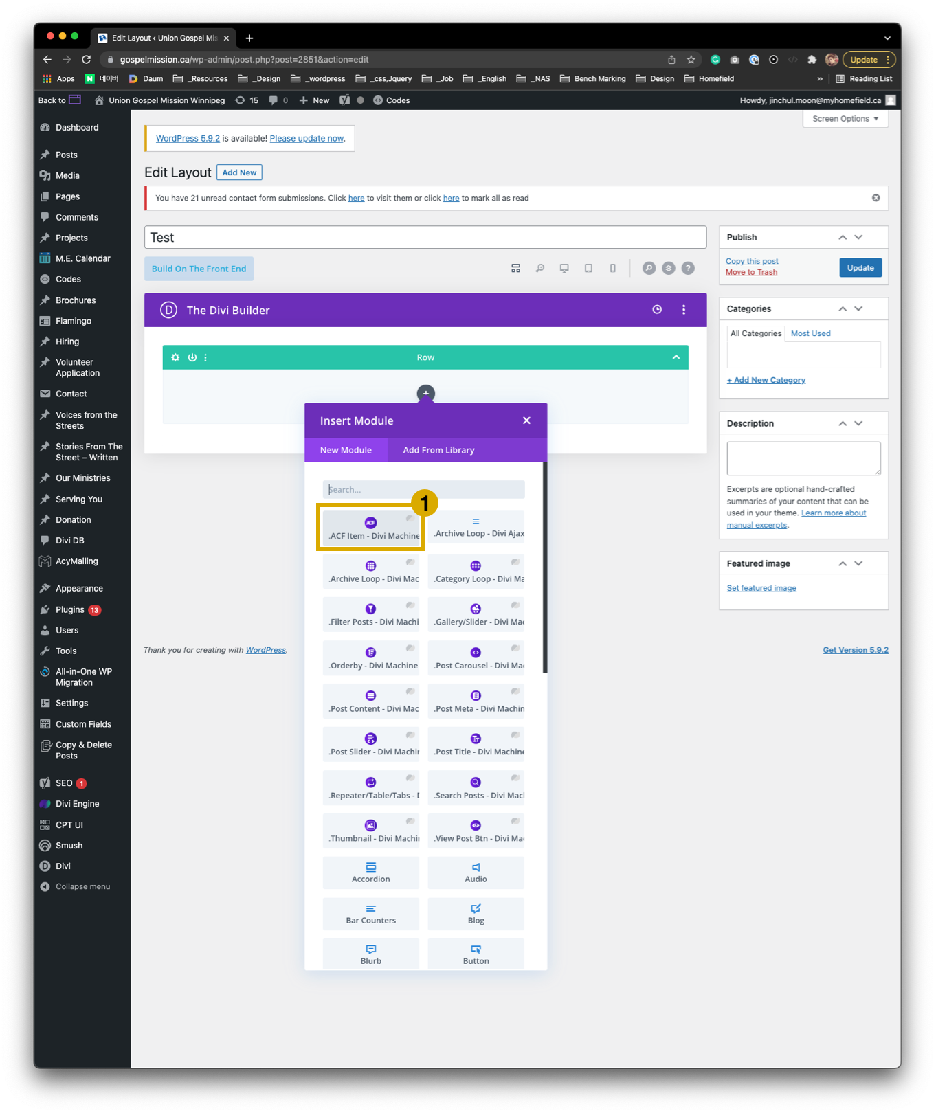
Task: Click the Divi Builder history clock icon
Action: (x=657, y=310)
